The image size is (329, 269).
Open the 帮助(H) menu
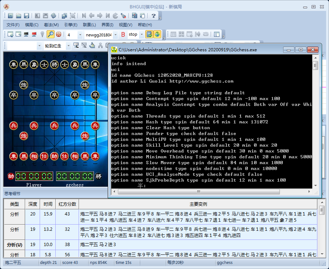coord(145,25)
